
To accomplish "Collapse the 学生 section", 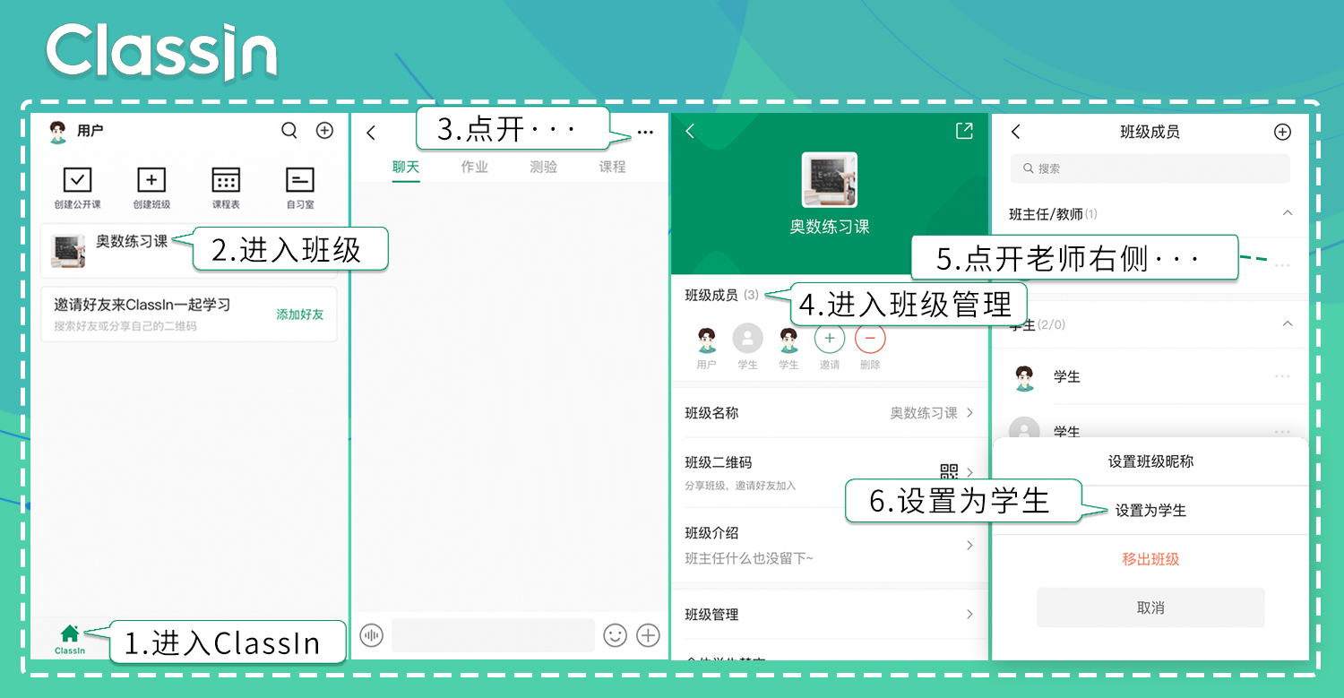I will [1288, 323].
